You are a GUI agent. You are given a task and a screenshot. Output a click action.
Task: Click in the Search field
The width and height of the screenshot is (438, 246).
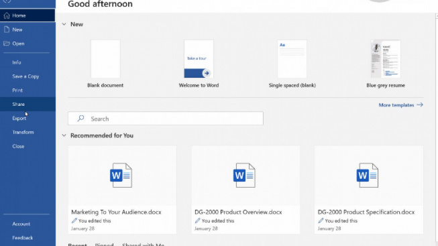click(166, 119)
